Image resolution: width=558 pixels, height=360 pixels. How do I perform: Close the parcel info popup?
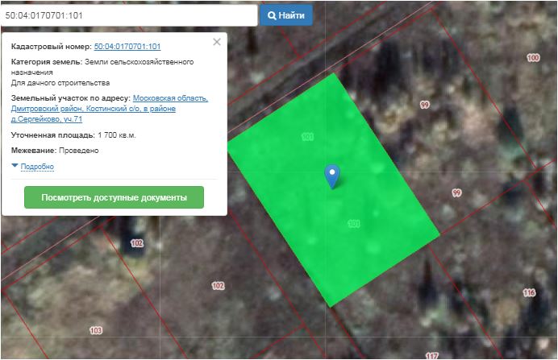(x=216, y=43)
